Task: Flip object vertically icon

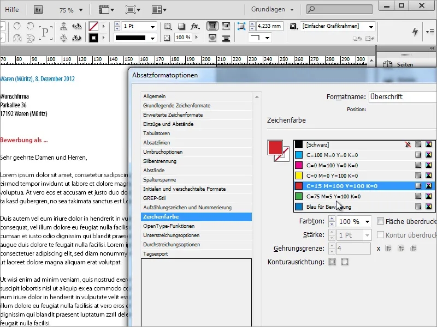Action: pos(31,38)
